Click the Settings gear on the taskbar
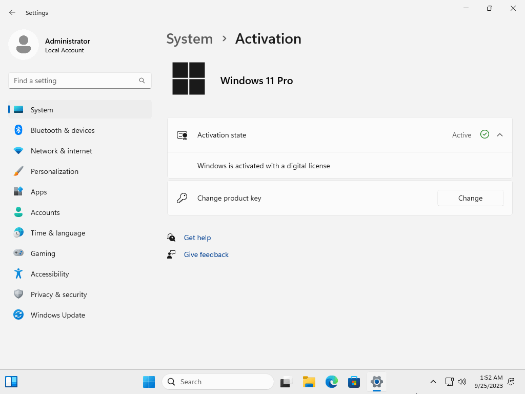This screenshot has height=394, width=525. coord(377,382)
